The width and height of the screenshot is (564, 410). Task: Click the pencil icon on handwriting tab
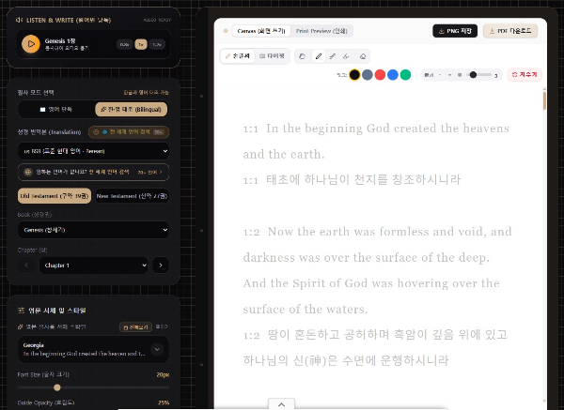coord(227,56)
